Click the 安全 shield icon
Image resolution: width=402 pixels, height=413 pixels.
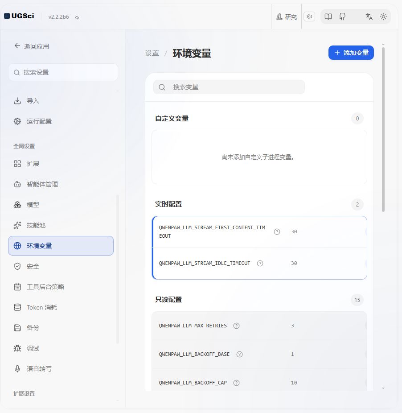point(17,266)
